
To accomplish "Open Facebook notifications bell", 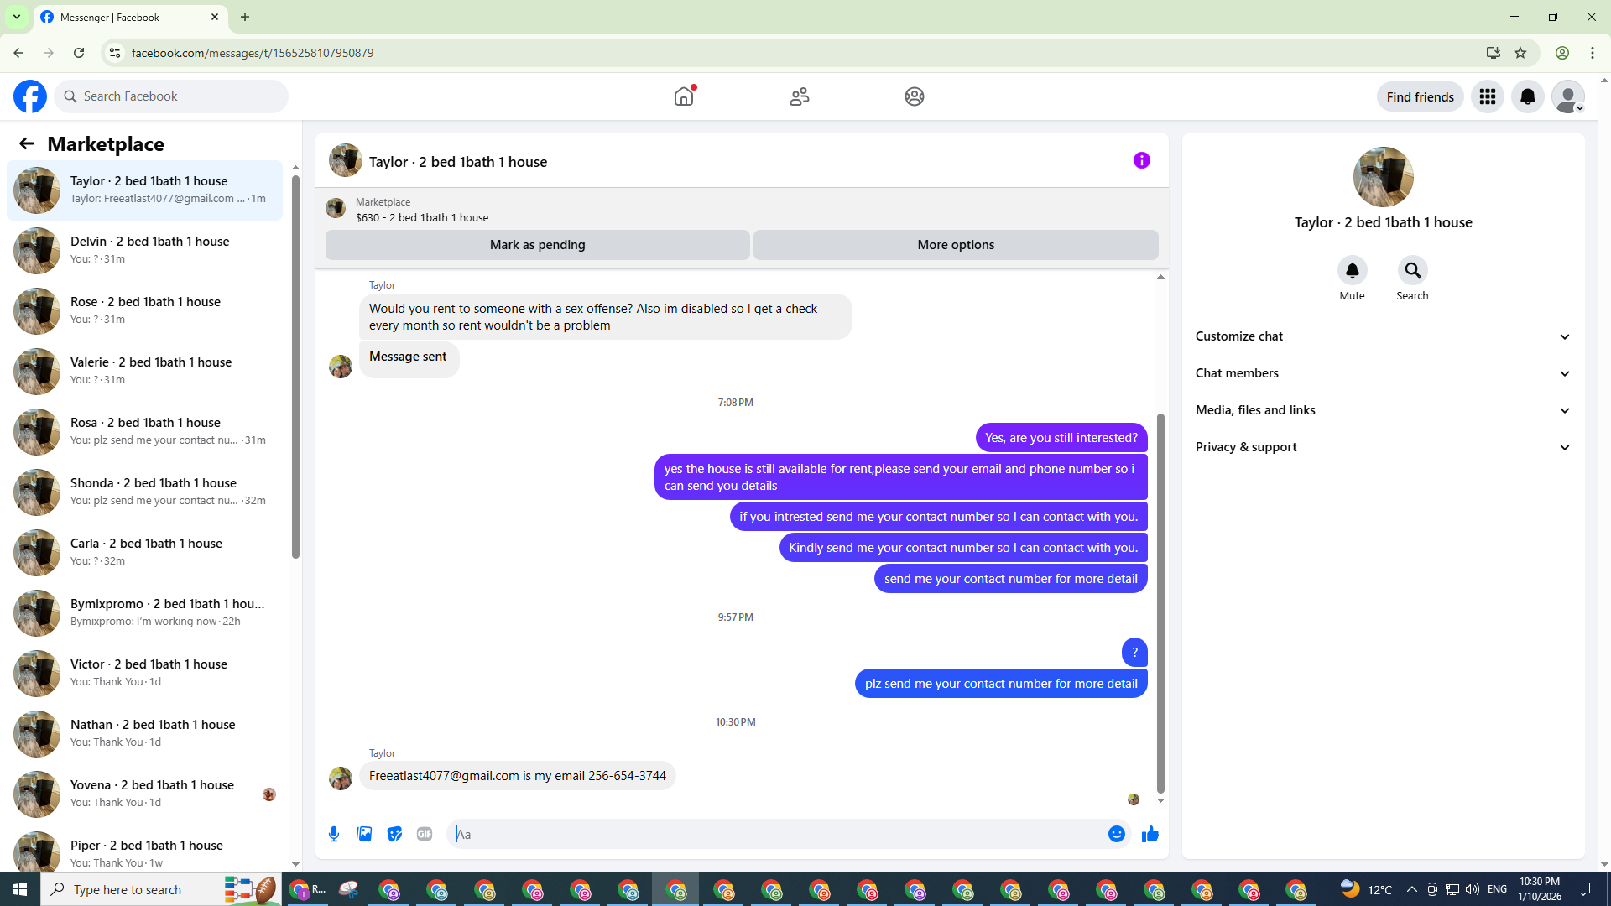I will pos(1528,97).
